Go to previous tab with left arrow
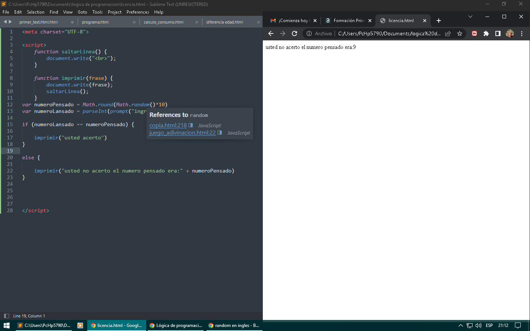The height and width of the screenshot is (331, 530). [x=5, y=22]
